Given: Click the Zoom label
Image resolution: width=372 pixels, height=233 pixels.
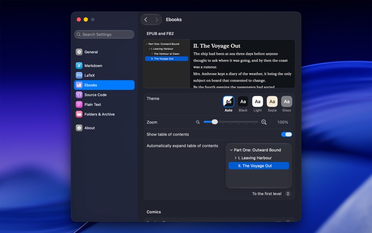Looking at the screenshot, I should click(152, 122).
